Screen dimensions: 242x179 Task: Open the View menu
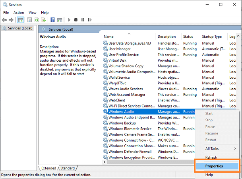(x=33, y=13)
